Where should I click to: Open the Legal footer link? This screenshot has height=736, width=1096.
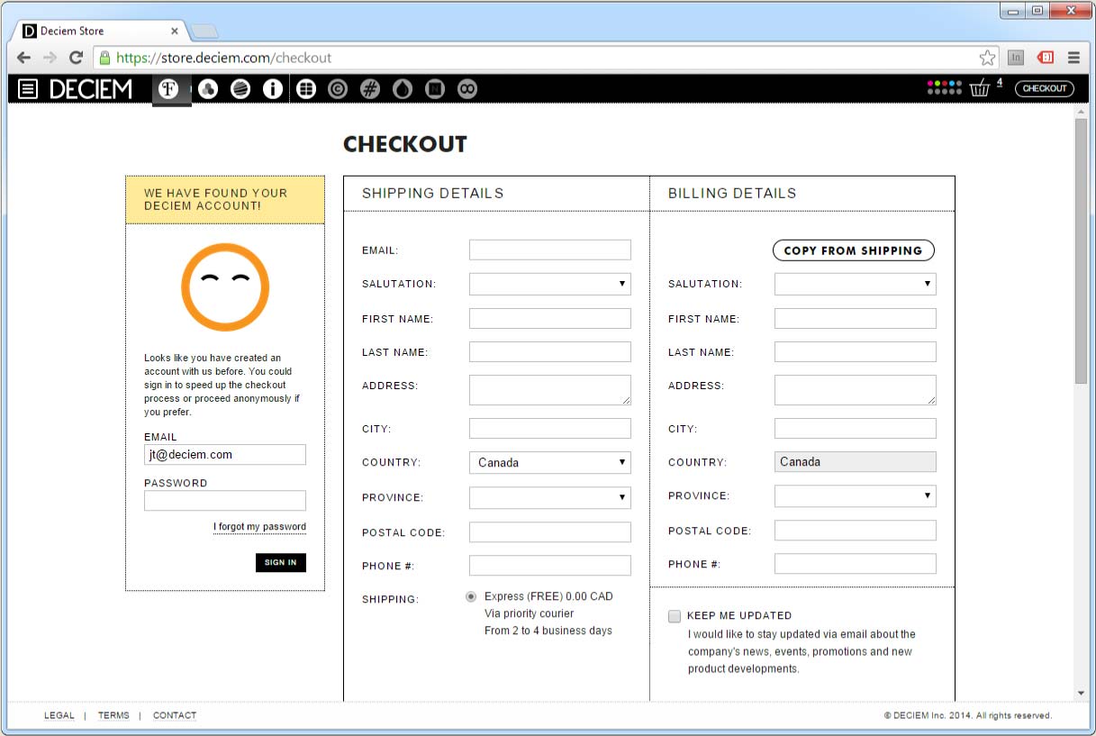(x=59, y=715)
